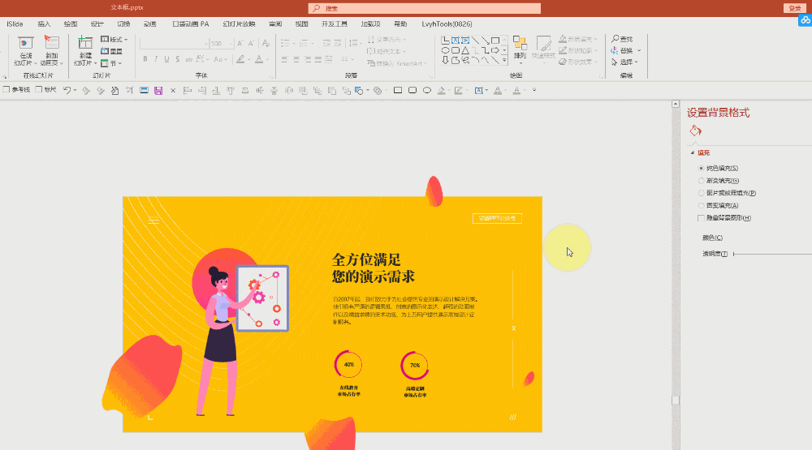812x450 pixels.
Task: Open the iSlide tab
Action: tap(15, 24)
